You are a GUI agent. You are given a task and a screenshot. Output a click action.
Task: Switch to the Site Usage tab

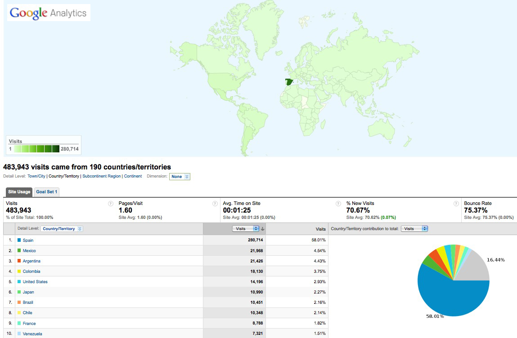19,192
